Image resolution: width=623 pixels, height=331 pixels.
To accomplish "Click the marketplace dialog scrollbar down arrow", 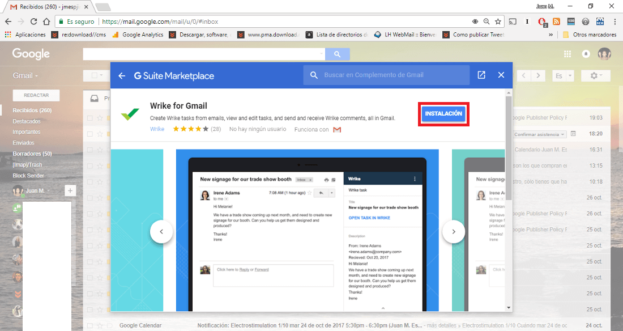I will coord(509,308).
